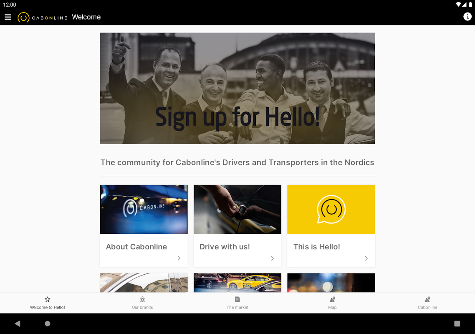This screenshot has height=334, width=475.
Task: Expand This is Hello! card chevron
Action: pos(366,258)
